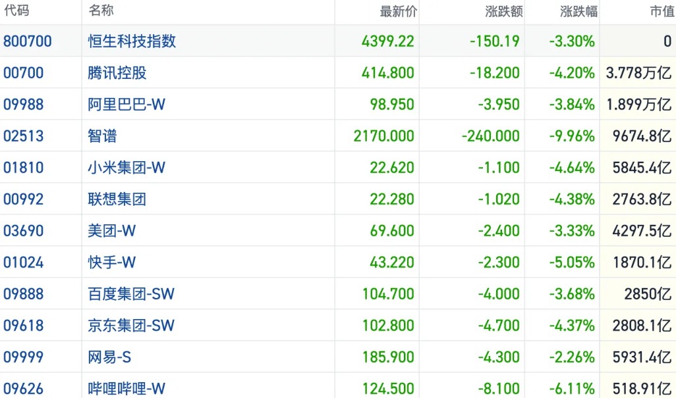Sort by 市值 column header
Screen dimensions: 676x398
click(x=662, y=11)
